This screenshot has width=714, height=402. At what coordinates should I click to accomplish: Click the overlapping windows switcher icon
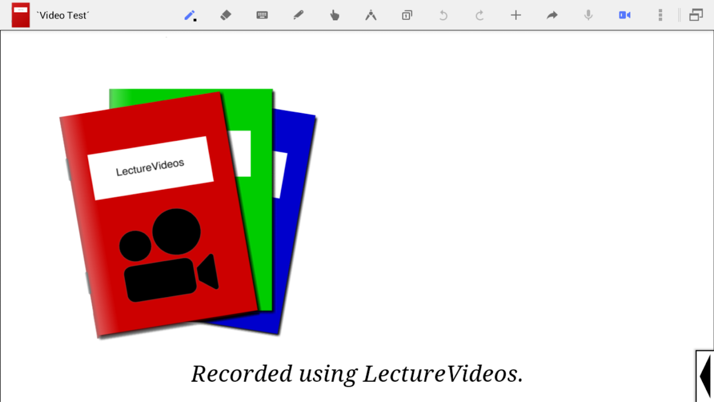click(696, 16)
